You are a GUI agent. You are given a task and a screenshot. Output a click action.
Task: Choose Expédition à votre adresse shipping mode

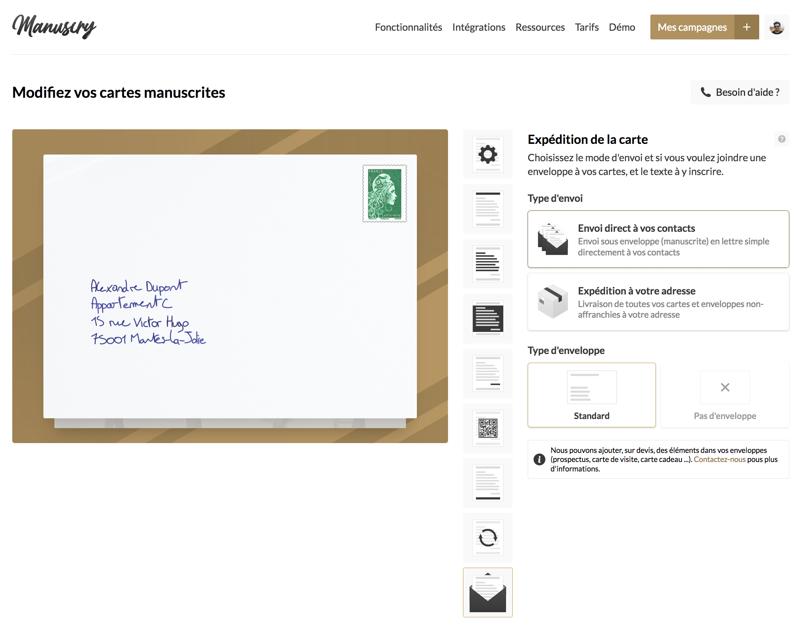658,302
